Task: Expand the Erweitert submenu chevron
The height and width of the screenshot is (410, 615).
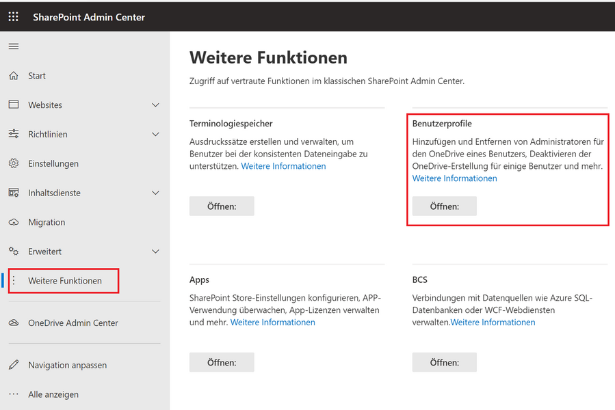Action: 156,251
